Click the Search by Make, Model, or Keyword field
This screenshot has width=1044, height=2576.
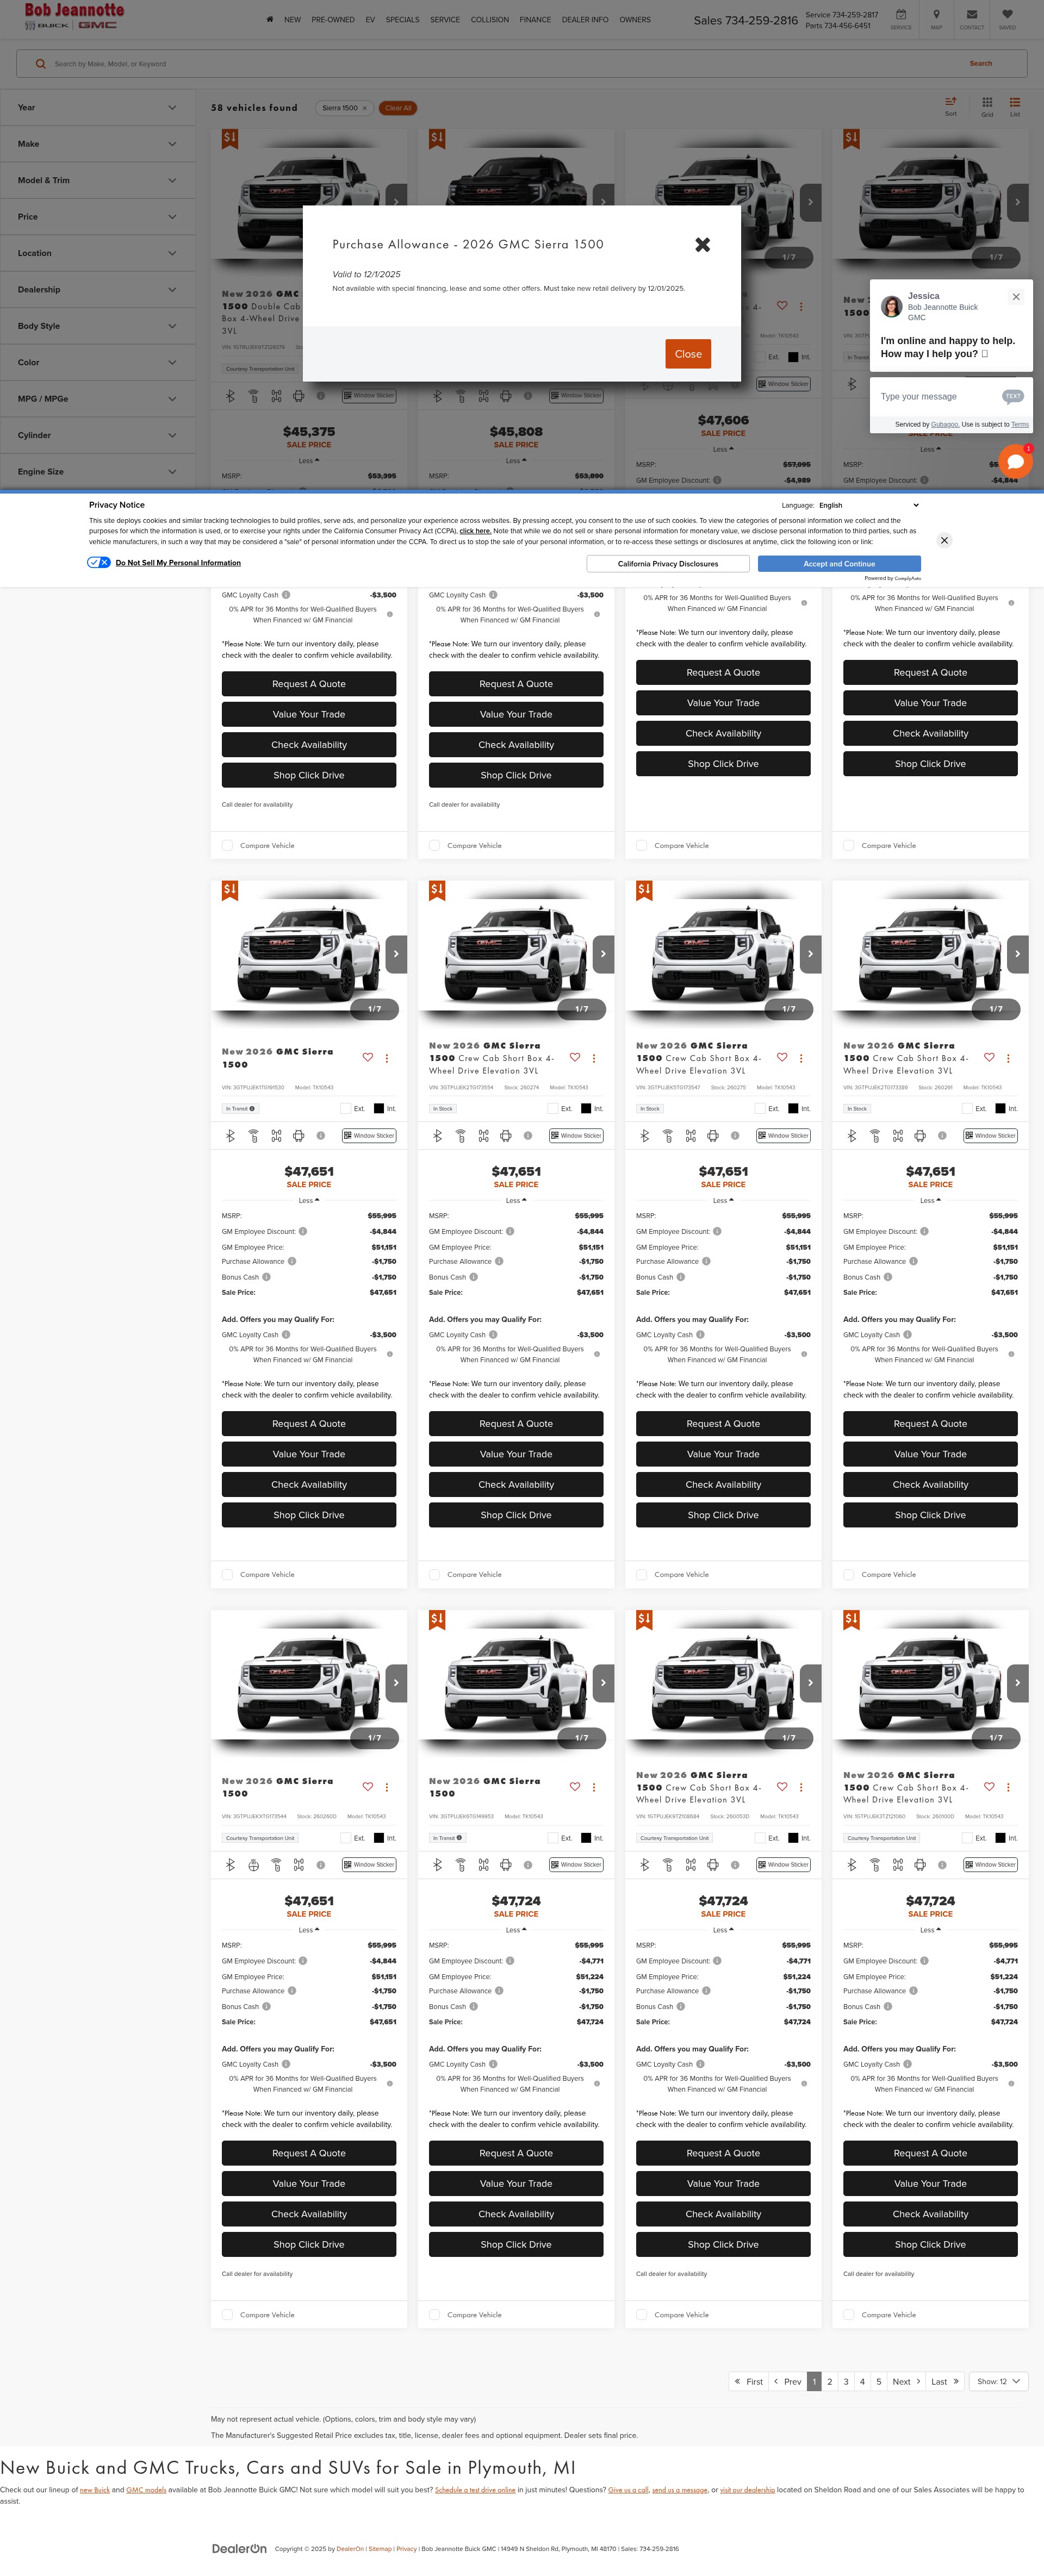tap(500, 64)
